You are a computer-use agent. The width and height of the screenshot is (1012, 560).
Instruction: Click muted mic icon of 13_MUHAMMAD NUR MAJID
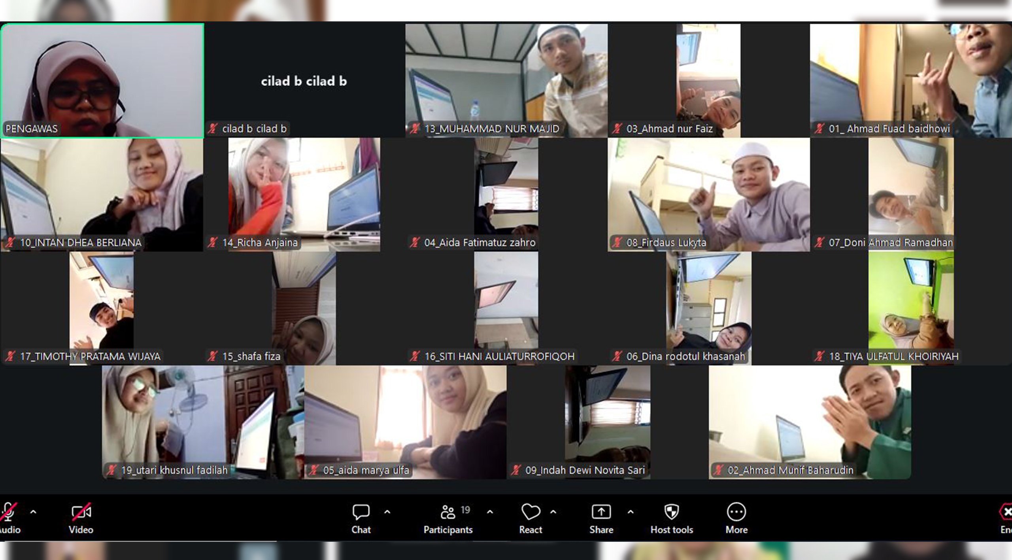click(x=415, y=128)
